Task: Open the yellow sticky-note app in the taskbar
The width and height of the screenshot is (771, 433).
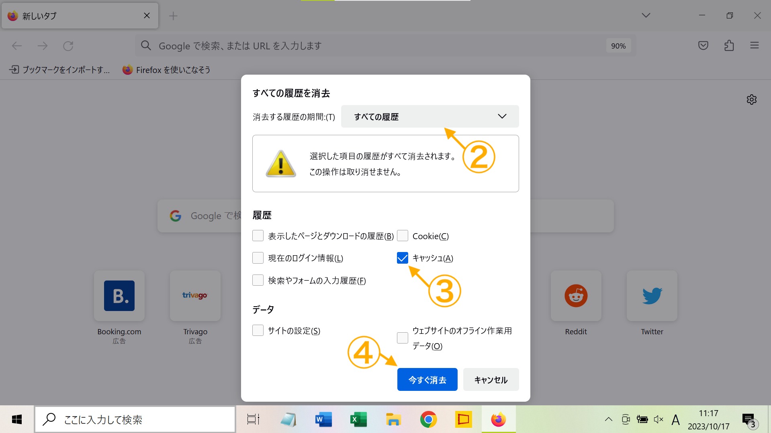Action: click(463, 420)
